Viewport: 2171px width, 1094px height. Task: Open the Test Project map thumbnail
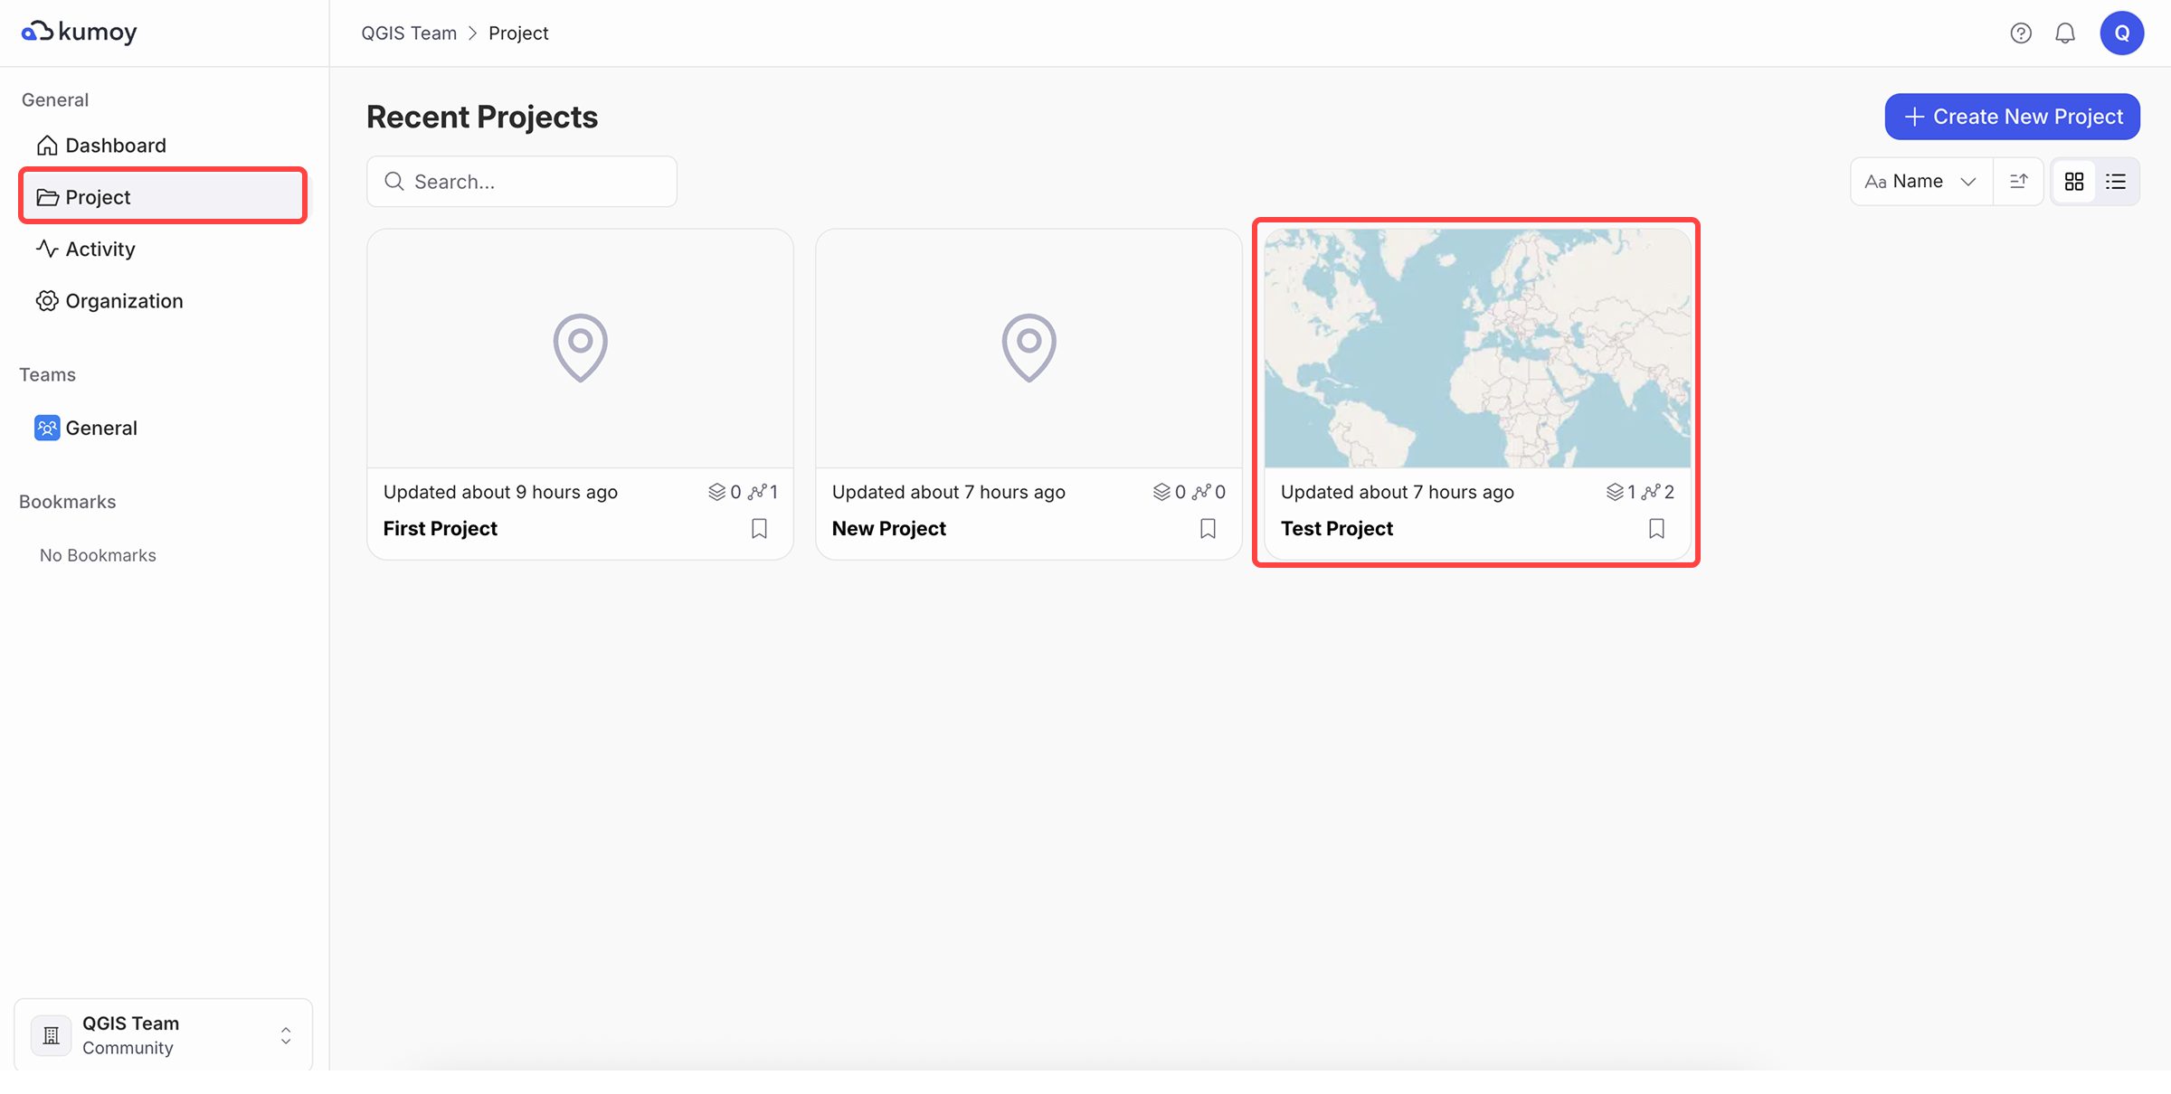click(x=1475, y=348)
